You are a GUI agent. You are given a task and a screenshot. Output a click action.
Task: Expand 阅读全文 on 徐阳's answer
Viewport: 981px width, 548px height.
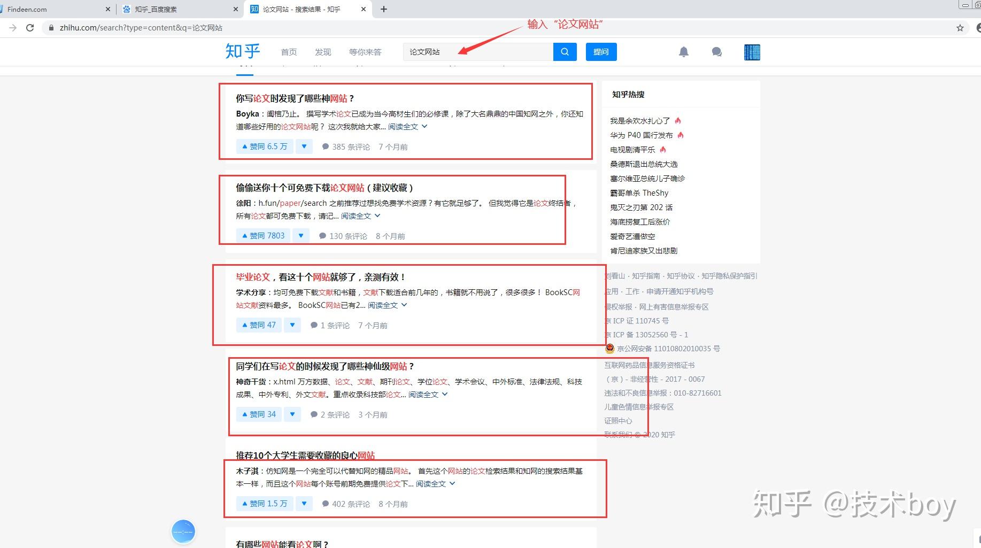360,216
